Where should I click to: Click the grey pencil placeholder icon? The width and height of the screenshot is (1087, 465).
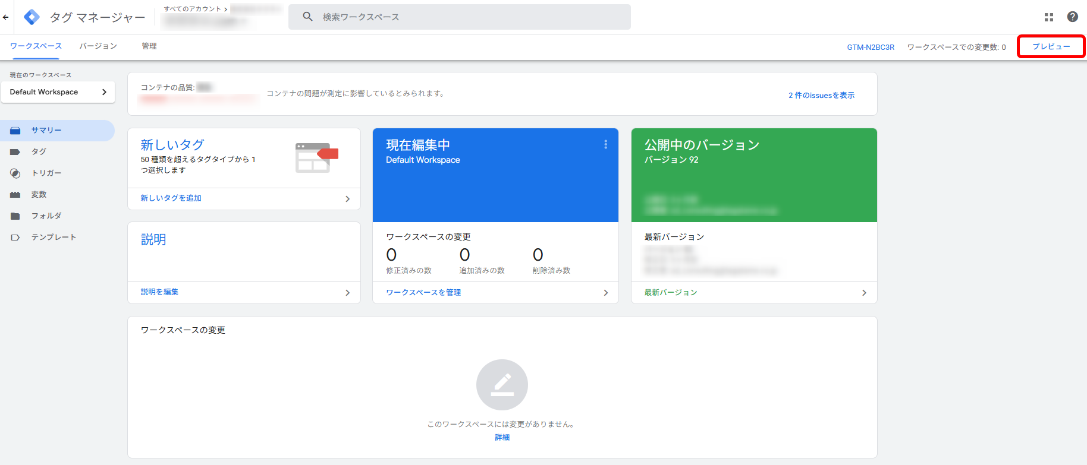point(502,385)
